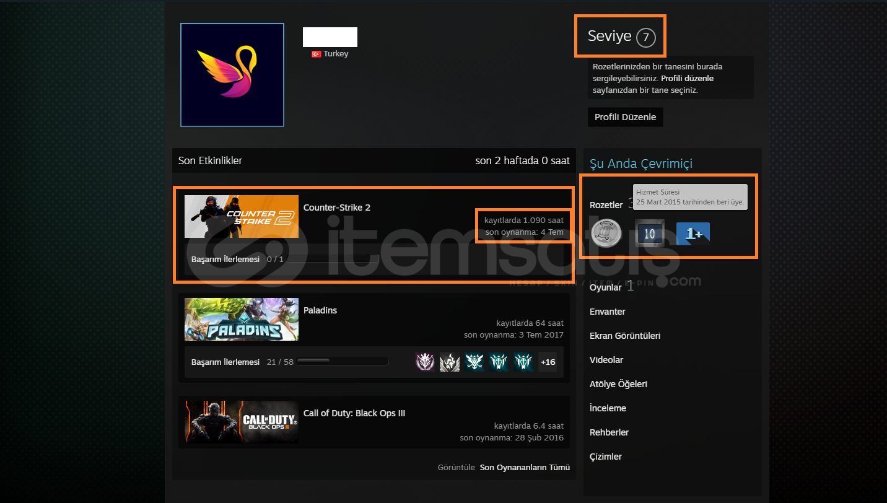
Task: Click 'son oynanma: 3 Tem 2017' text
Action: 513,335
